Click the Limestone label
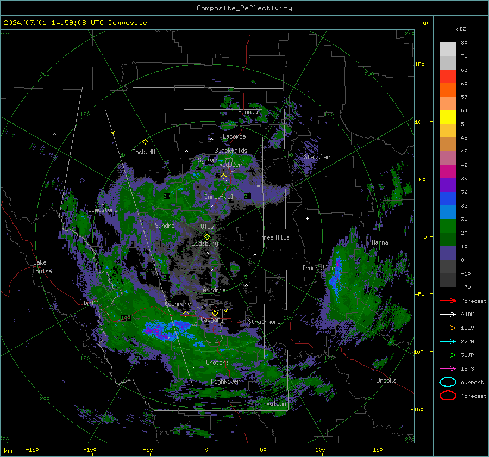Viewport: 489px width, 457px height. tap(103, 210)
